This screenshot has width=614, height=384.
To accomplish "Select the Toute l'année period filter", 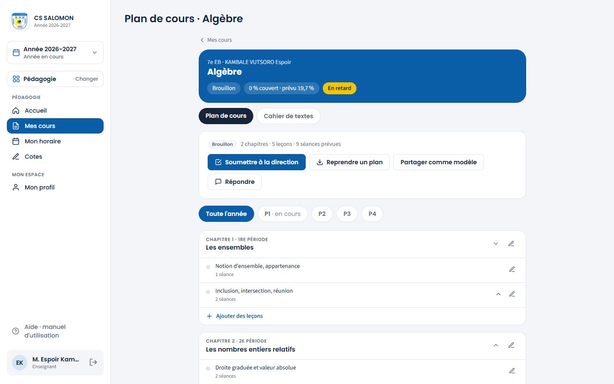I will click(226, 214).
